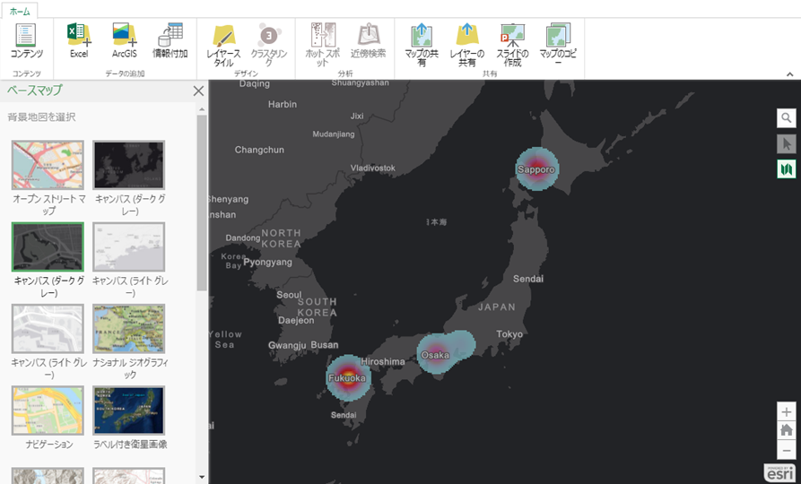This screenshot has width=801, height=484.
Task: Choose キャンバス (ライトグレー) thumbnail beside selected one
Action: click(129, 247)
